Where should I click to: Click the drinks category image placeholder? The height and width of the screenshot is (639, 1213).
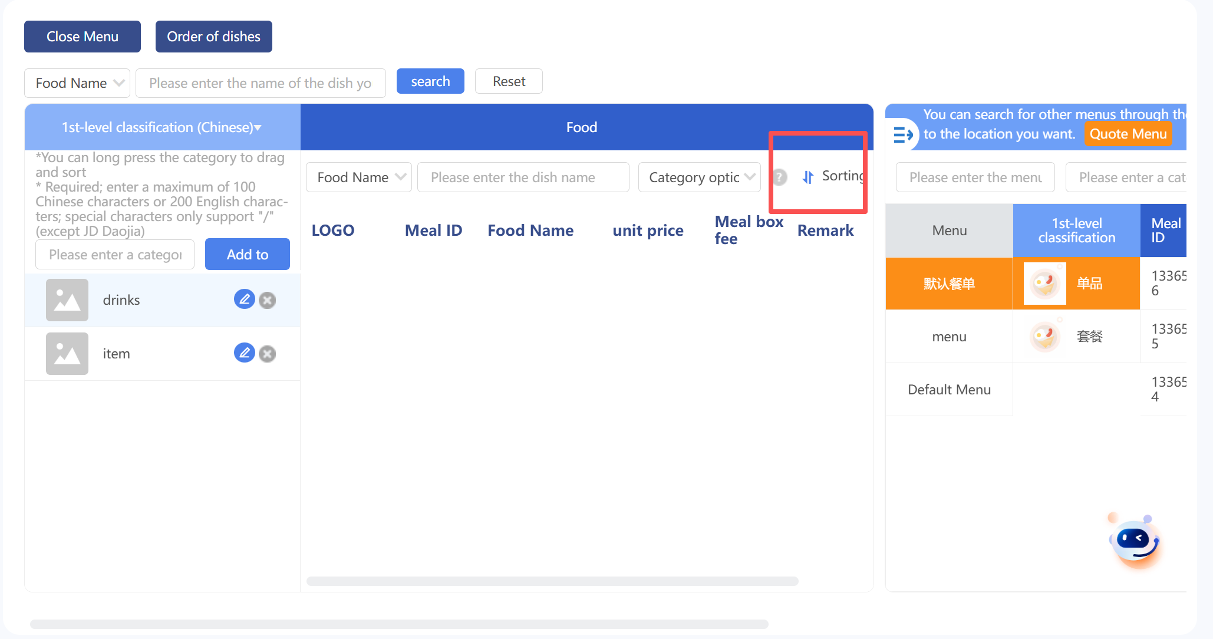coord(67,300)
